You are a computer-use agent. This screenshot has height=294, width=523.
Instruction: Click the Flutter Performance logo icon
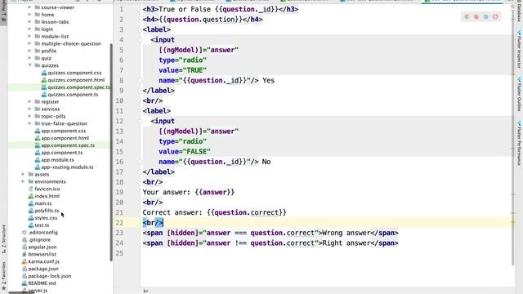point(519,123)
